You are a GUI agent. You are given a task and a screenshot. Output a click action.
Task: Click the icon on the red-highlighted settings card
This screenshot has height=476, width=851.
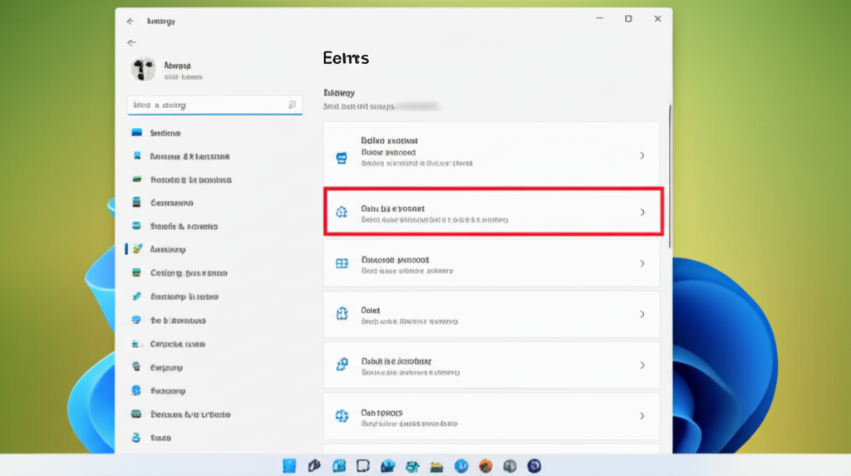[341, 212]
